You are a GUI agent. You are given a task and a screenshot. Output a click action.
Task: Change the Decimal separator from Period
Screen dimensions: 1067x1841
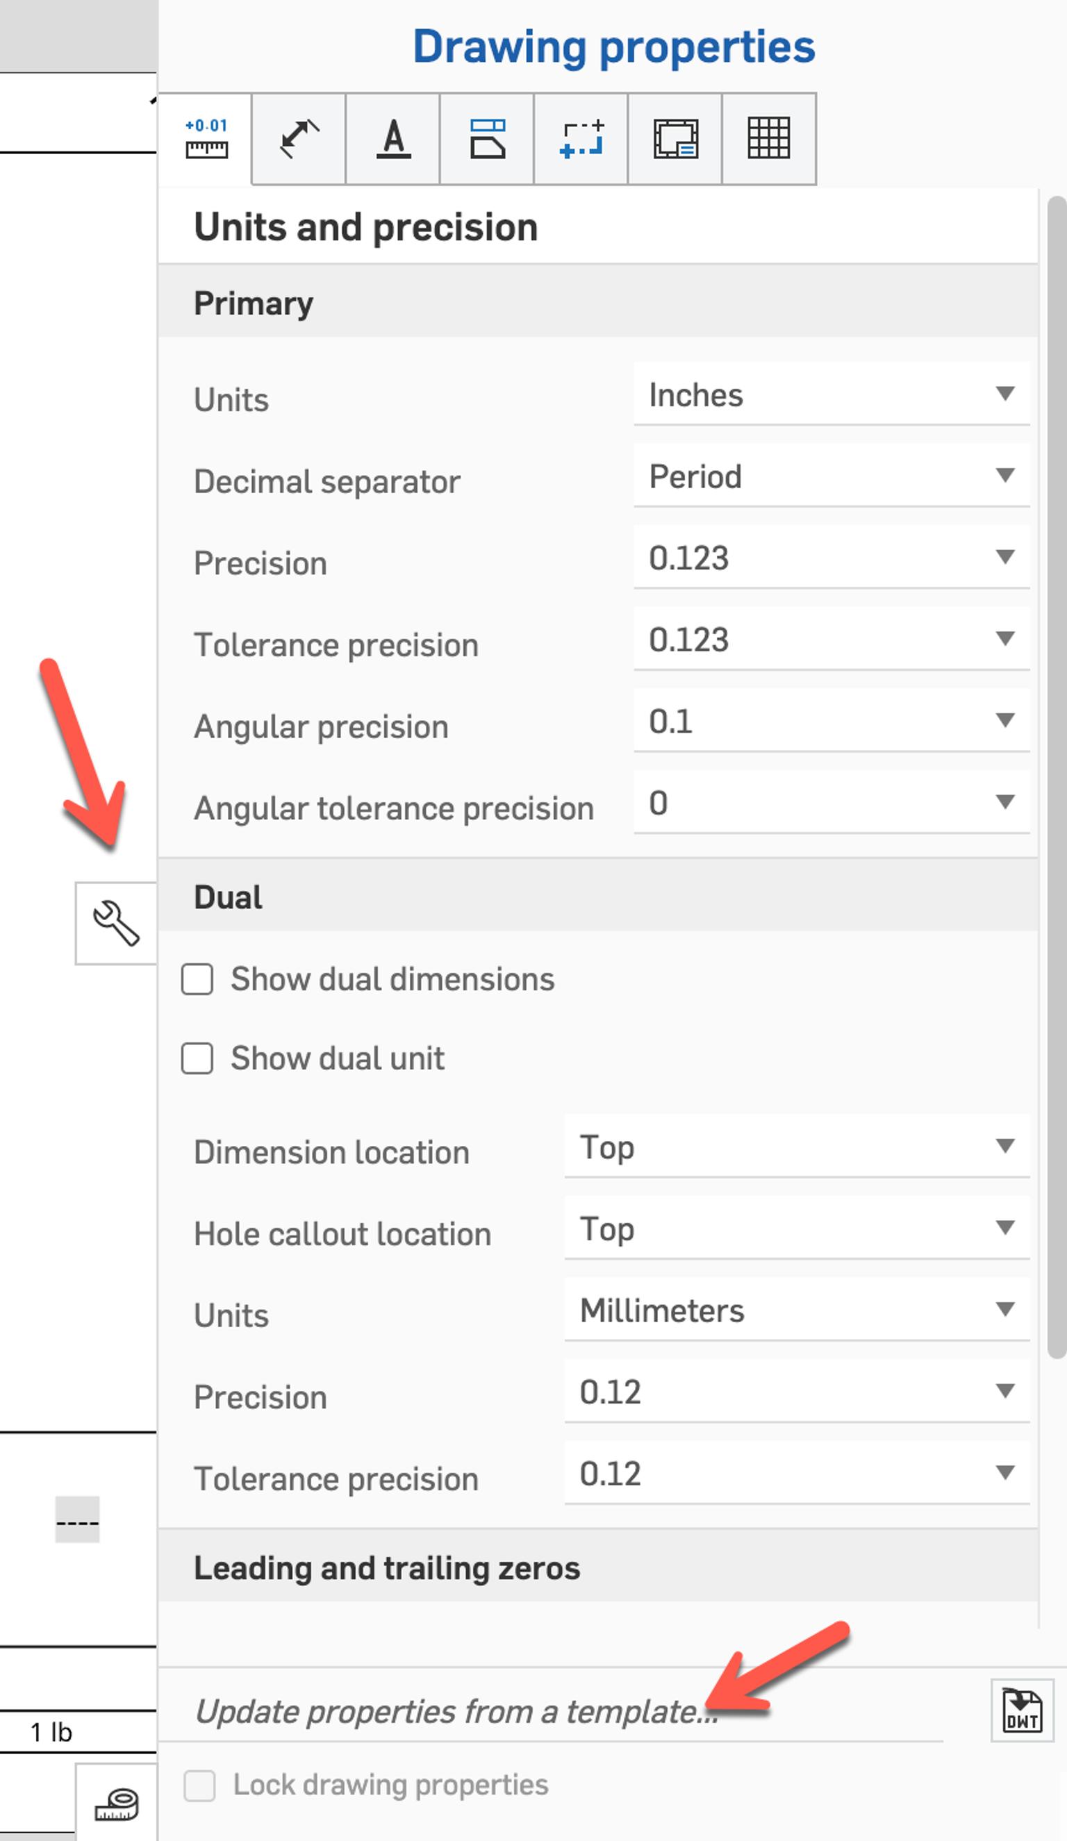pos(829,477)
